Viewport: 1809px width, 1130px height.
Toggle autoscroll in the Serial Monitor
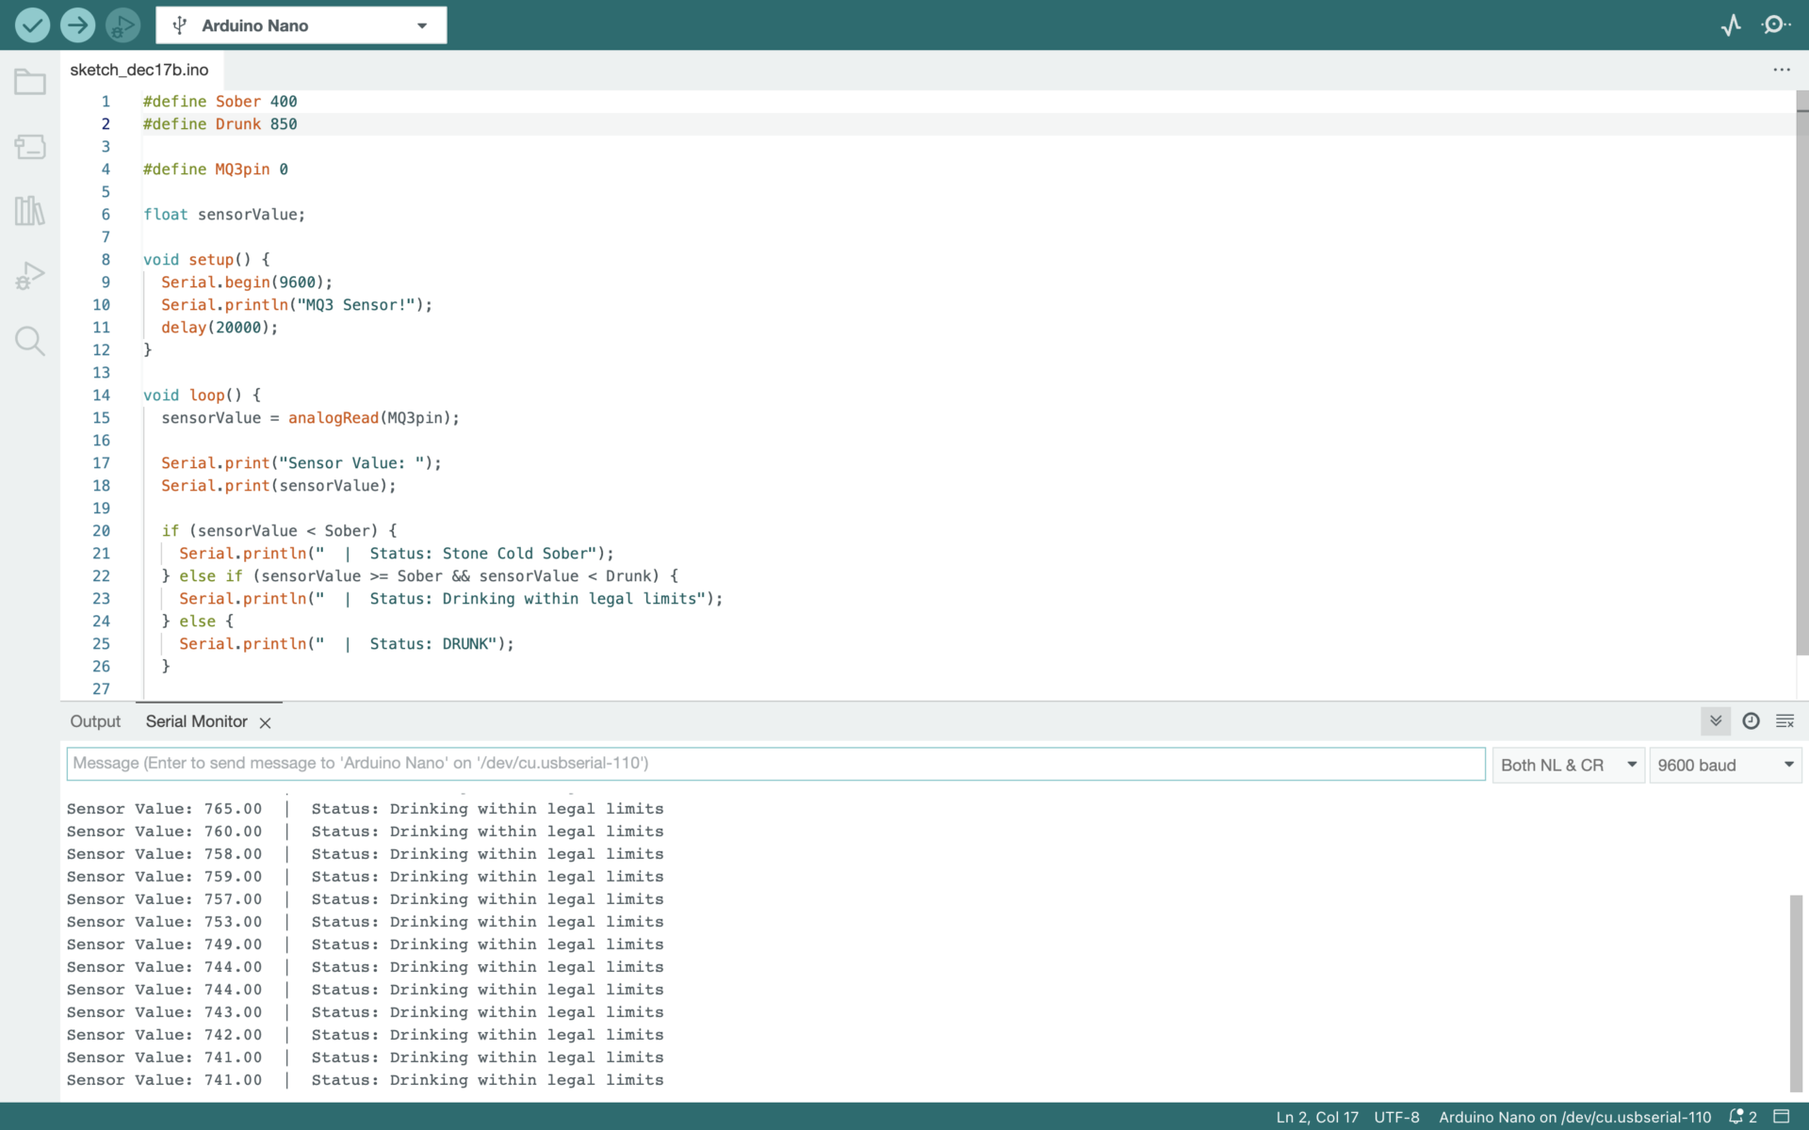pyautogui.click(x=1716, y=721)
